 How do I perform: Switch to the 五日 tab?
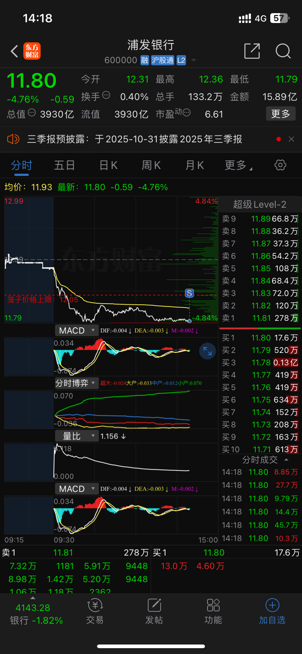coord(65,165)
